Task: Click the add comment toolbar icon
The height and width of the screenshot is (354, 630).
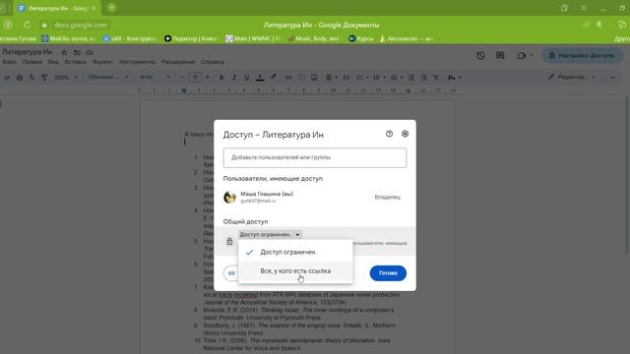Action: pyautogui.click(x=301, y=77)
